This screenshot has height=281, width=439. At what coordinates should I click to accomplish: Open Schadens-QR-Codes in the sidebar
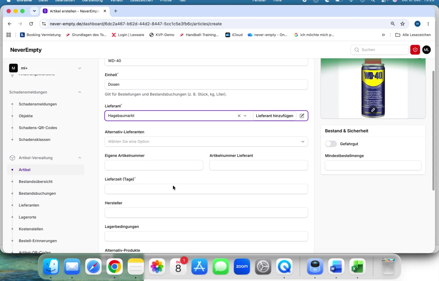[x=38, y=128]
